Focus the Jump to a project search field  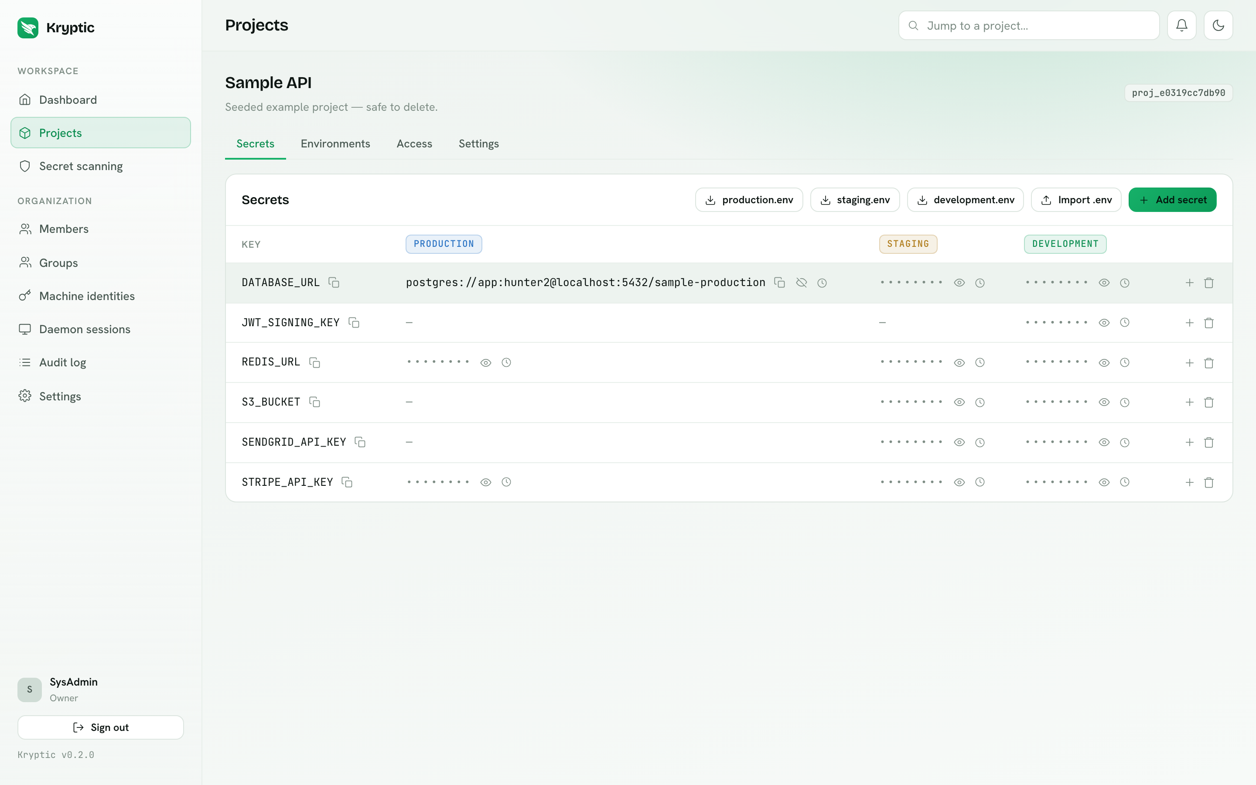(x=1029, y=25)
